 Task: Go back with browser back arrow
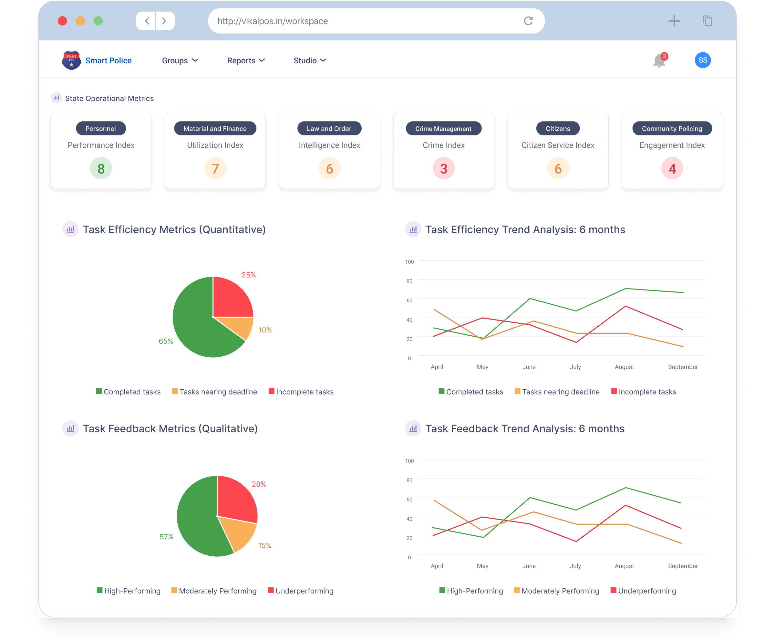[x=147, y=21]
